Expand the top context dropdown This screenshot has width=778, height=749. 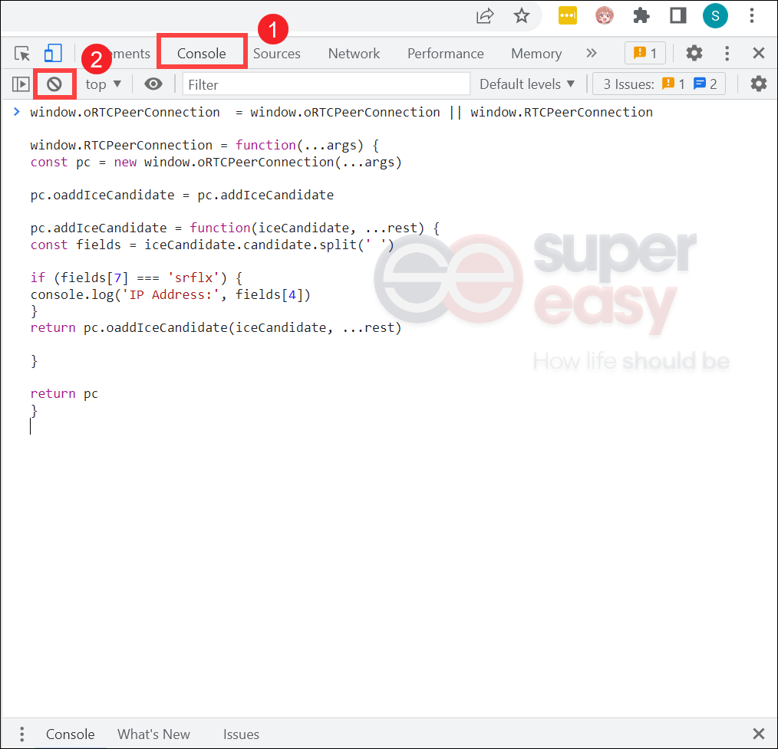[104, 84]
